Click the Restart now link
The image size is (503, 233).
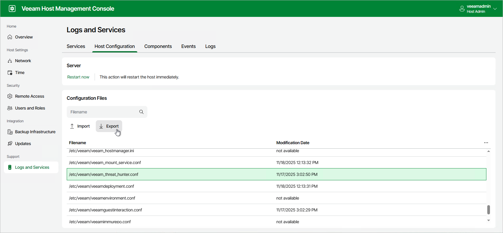78,77
